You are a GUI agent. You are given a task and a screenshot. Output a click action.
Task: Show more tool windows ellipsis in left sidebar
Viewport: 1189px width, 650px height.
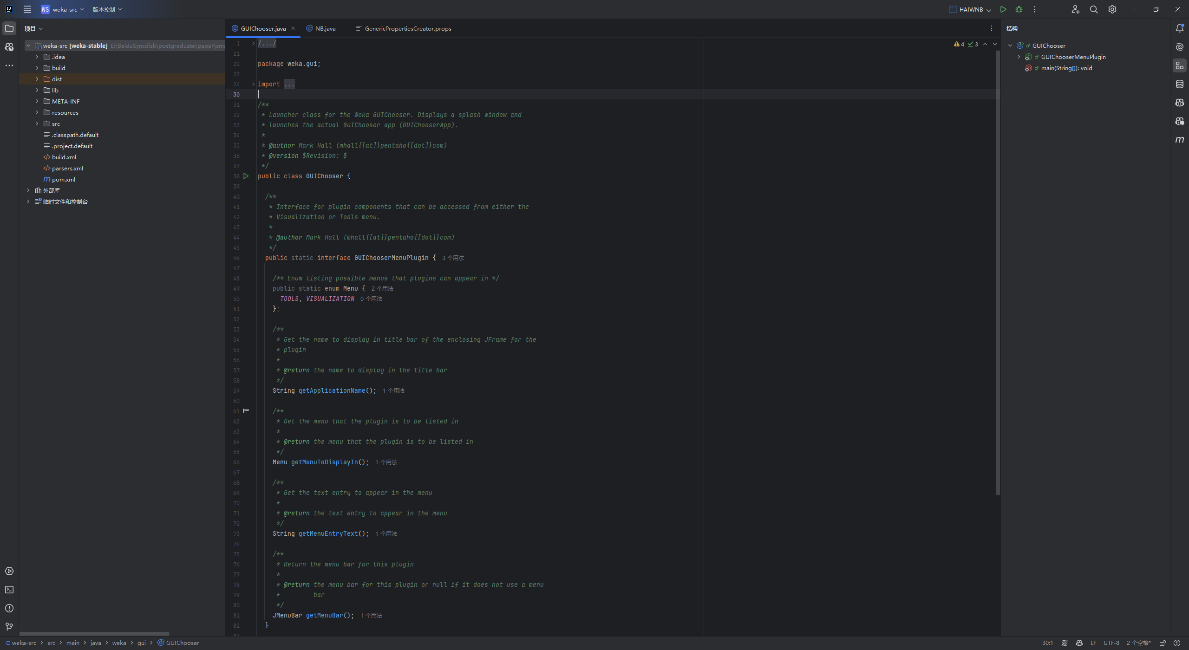coord(9,65)
